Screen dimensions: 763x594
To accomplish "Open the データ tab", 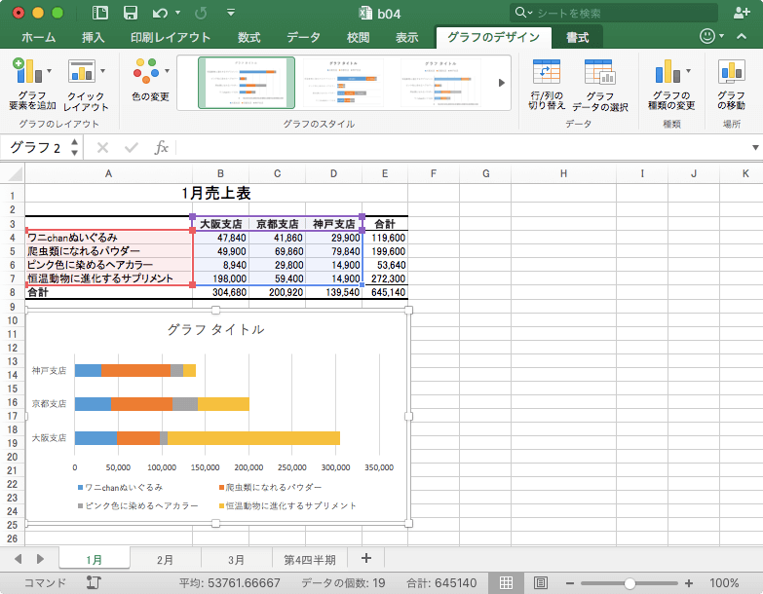I will pos(303,37).
